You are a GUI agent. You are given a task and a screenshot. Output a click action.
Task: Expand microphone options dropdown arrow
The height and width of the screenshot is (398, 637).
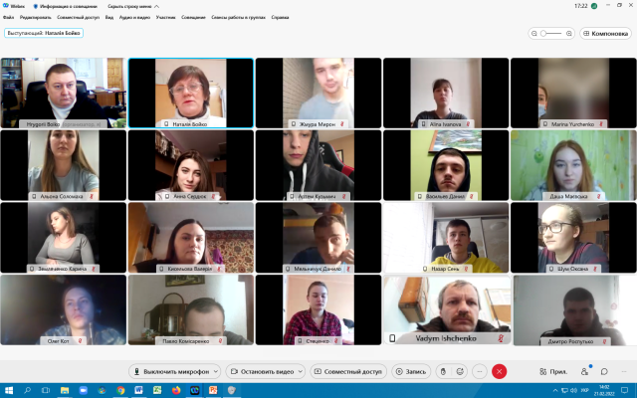coord(216,371)
